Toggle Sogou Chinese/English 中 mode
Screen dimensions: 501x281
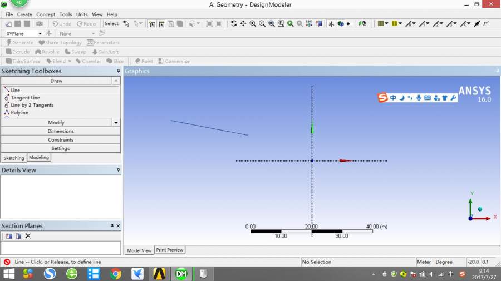[x=393, y=98]
